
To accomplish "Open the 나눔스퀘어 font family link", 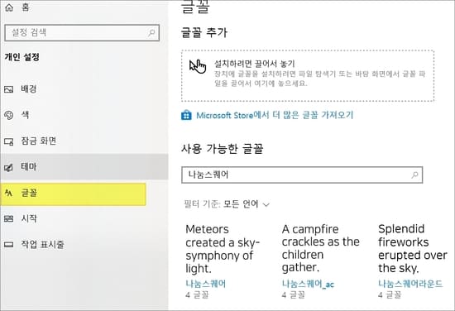I will 206,284.
